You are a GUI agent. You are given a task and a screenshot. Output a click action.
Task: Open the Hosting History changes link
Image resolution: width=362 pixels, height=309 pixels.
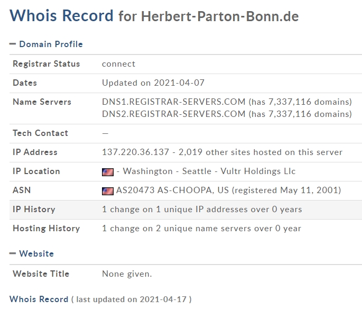[x=201, y=229]
